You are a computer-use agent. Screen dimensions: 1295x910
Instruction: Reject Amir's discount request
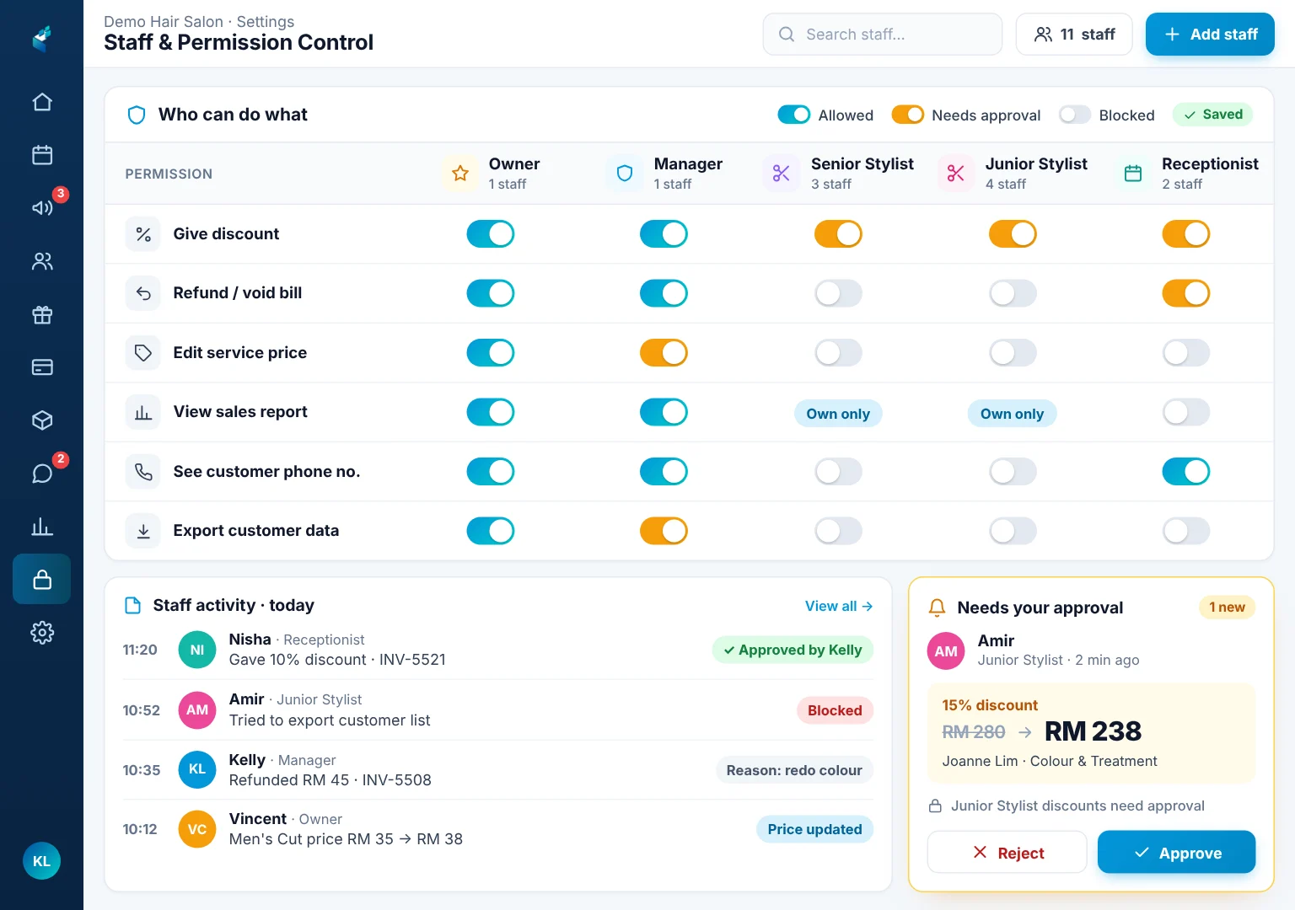[x=1008, y=853]
